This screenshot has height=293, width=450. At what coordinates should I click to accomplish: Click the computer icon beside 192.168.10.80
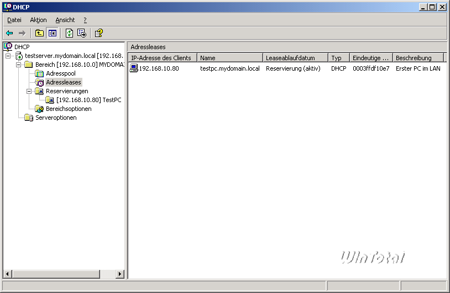coord(134,68)
